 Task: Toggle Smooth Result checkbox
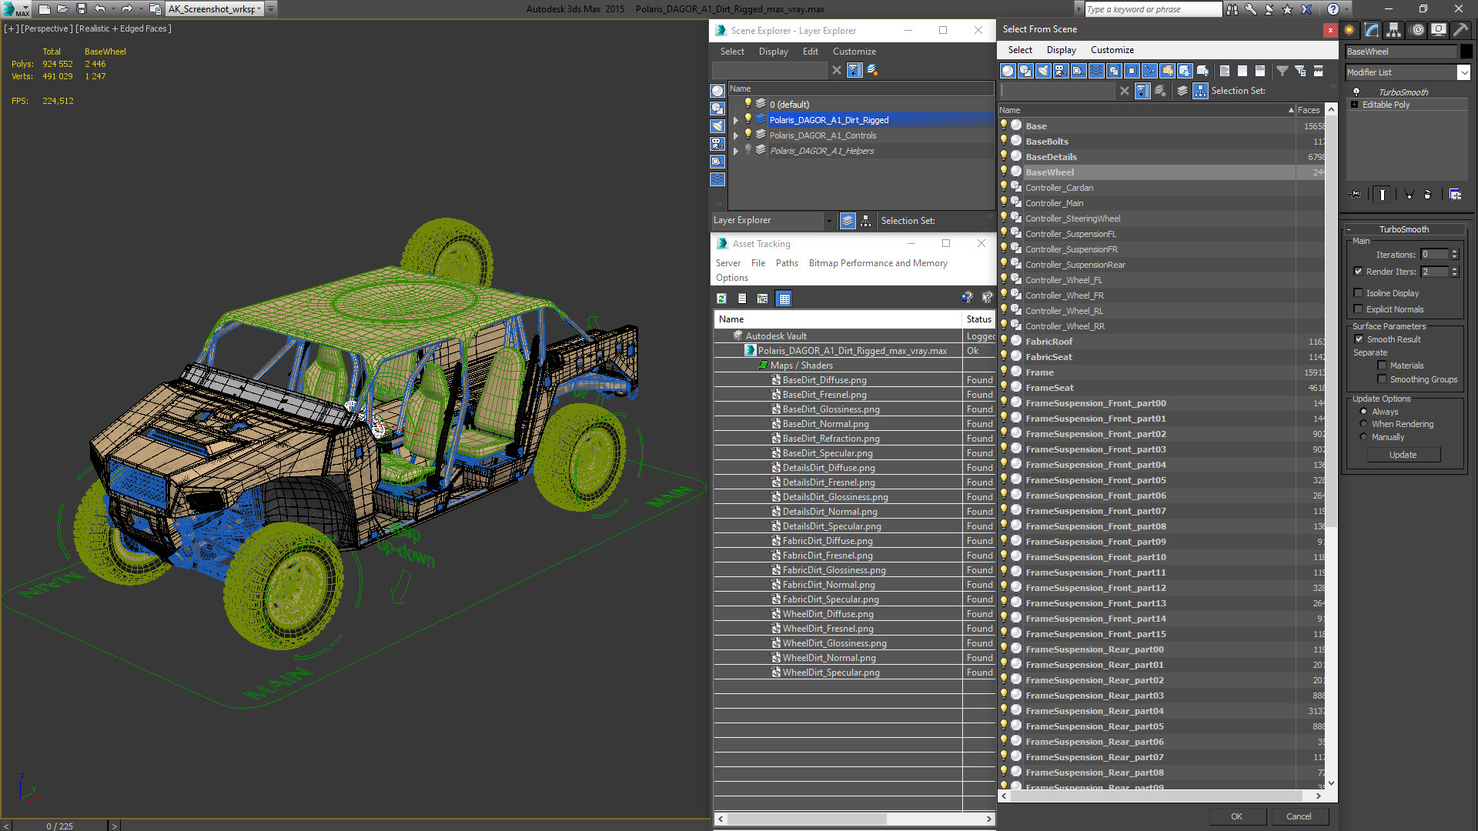(x=1359, y=339)
